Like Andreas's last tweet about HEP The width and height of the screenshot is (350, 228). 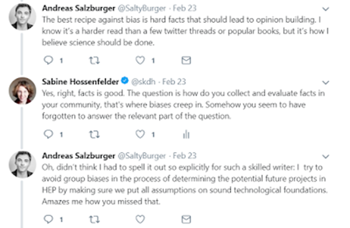pos(140,218)
